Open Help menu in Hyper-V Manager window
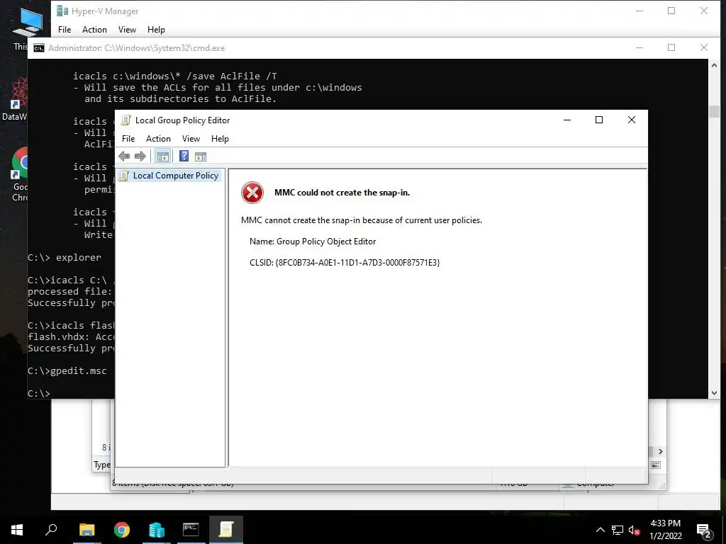This screenshot has height=544, width=726. (156, 30)
